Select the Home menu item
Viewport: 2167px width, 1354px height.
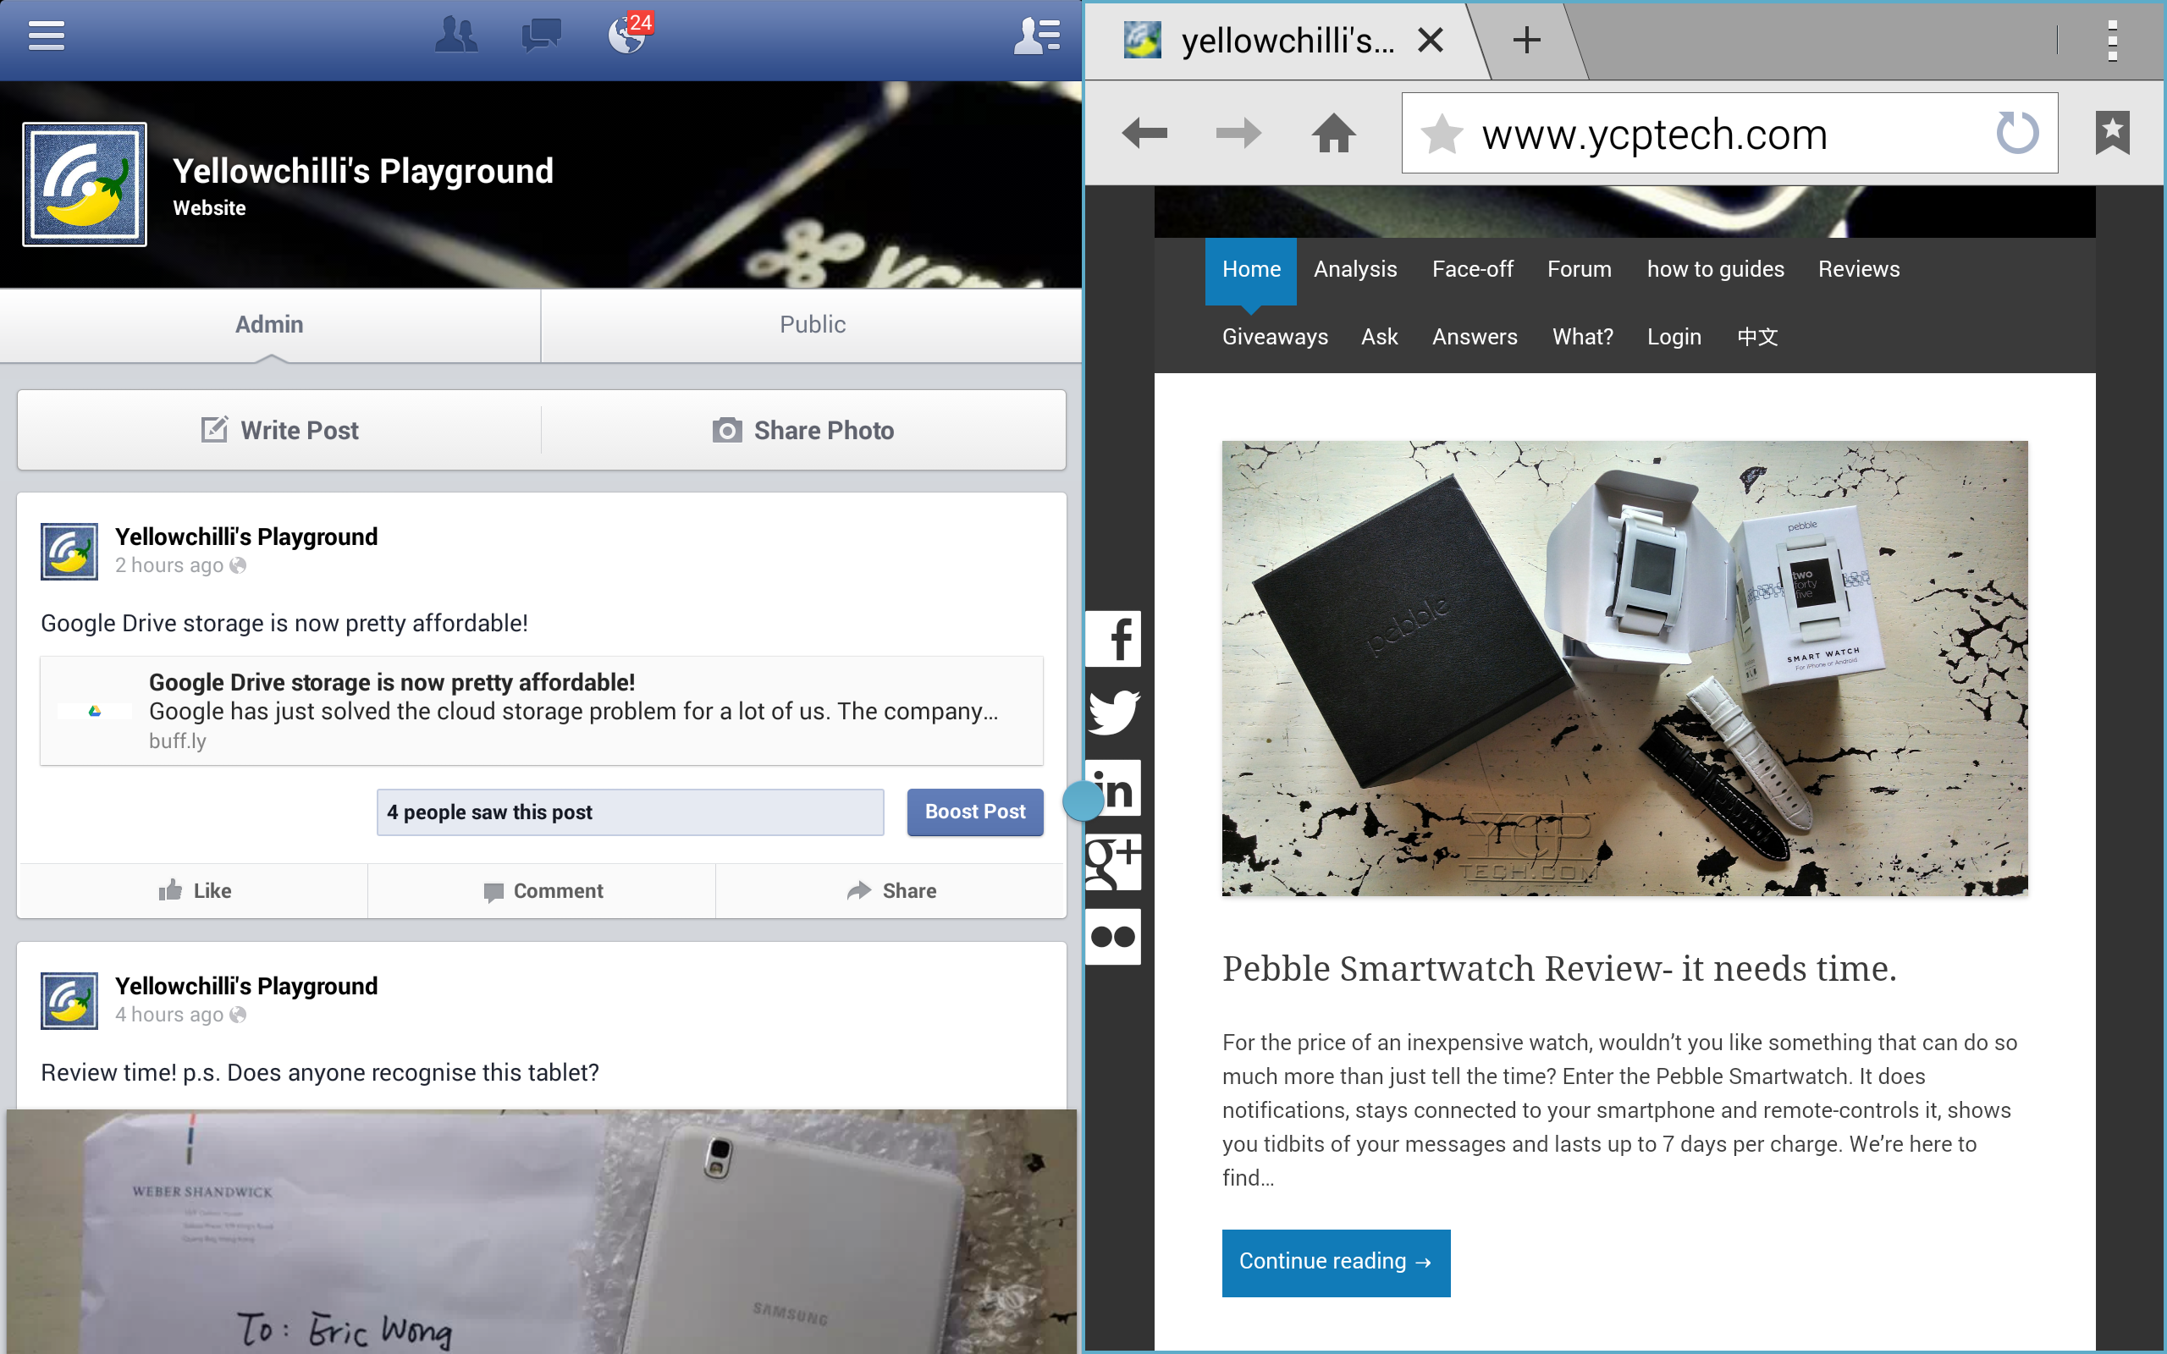point(1251,270)
